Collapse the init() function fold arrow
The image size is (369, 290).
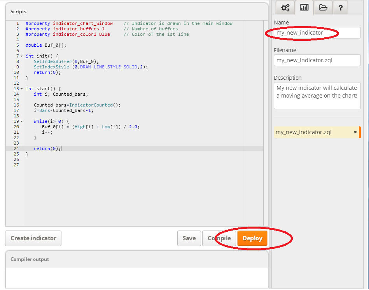(x=21, y=56)
